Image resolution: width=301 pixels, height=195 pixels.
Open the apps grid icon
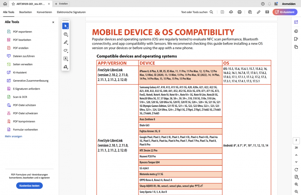point(276,4)
